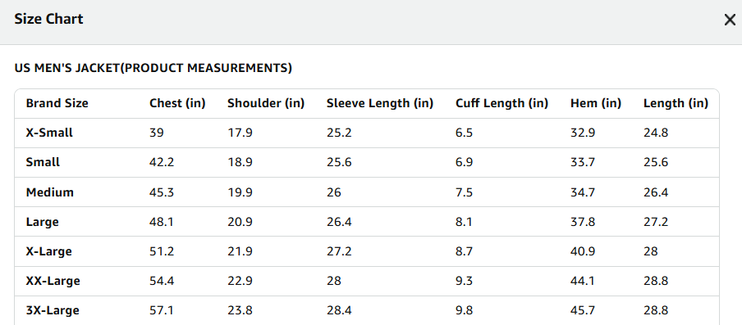The width and height of the screenshot is (742, 325).
Task: Select the Brand Size column header
Action: pos(57,103)
